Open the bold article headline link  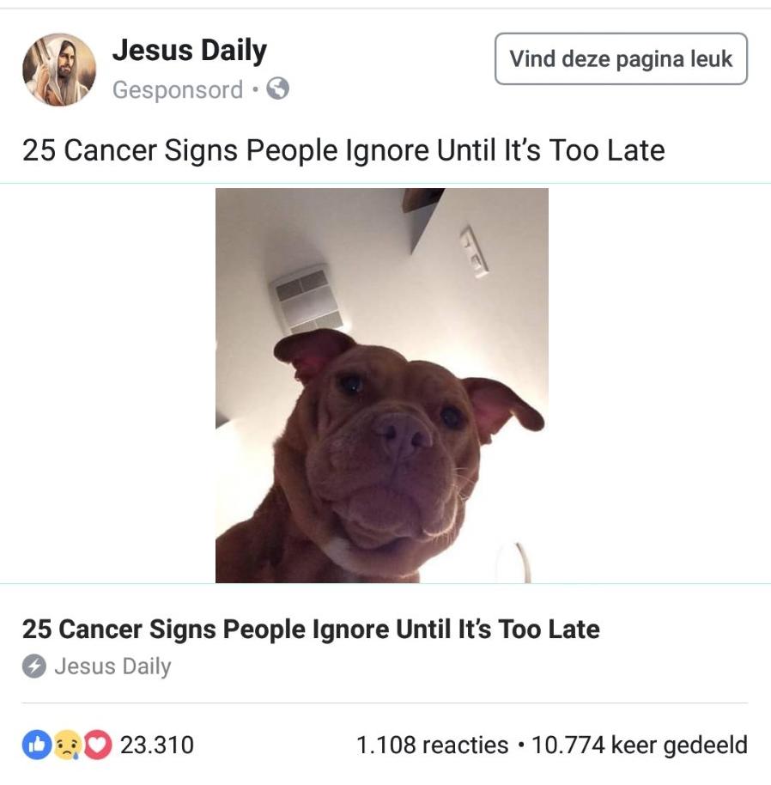tap(311, 629)
